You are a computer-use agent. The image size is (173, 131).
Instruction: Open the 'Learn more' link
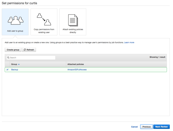click(129, 42)
